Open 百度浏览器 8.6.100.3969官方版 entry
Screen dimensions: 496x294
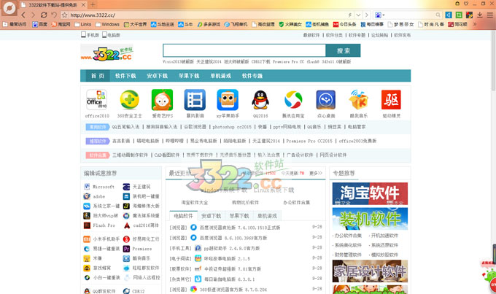(x=233, y=238)
